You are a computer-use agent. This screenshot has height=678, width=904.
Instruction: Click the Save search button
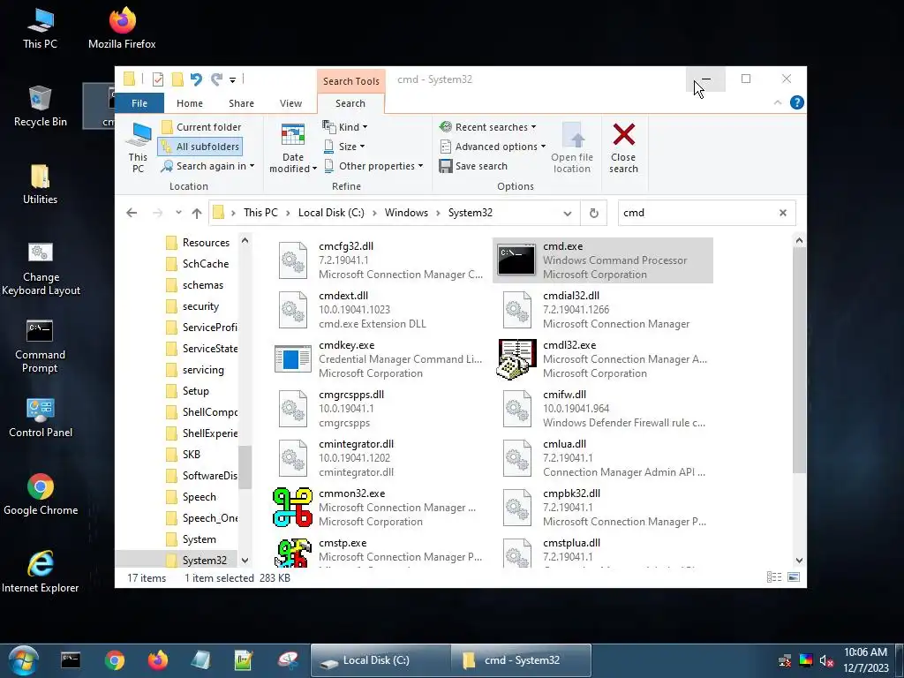click(473, 166)
